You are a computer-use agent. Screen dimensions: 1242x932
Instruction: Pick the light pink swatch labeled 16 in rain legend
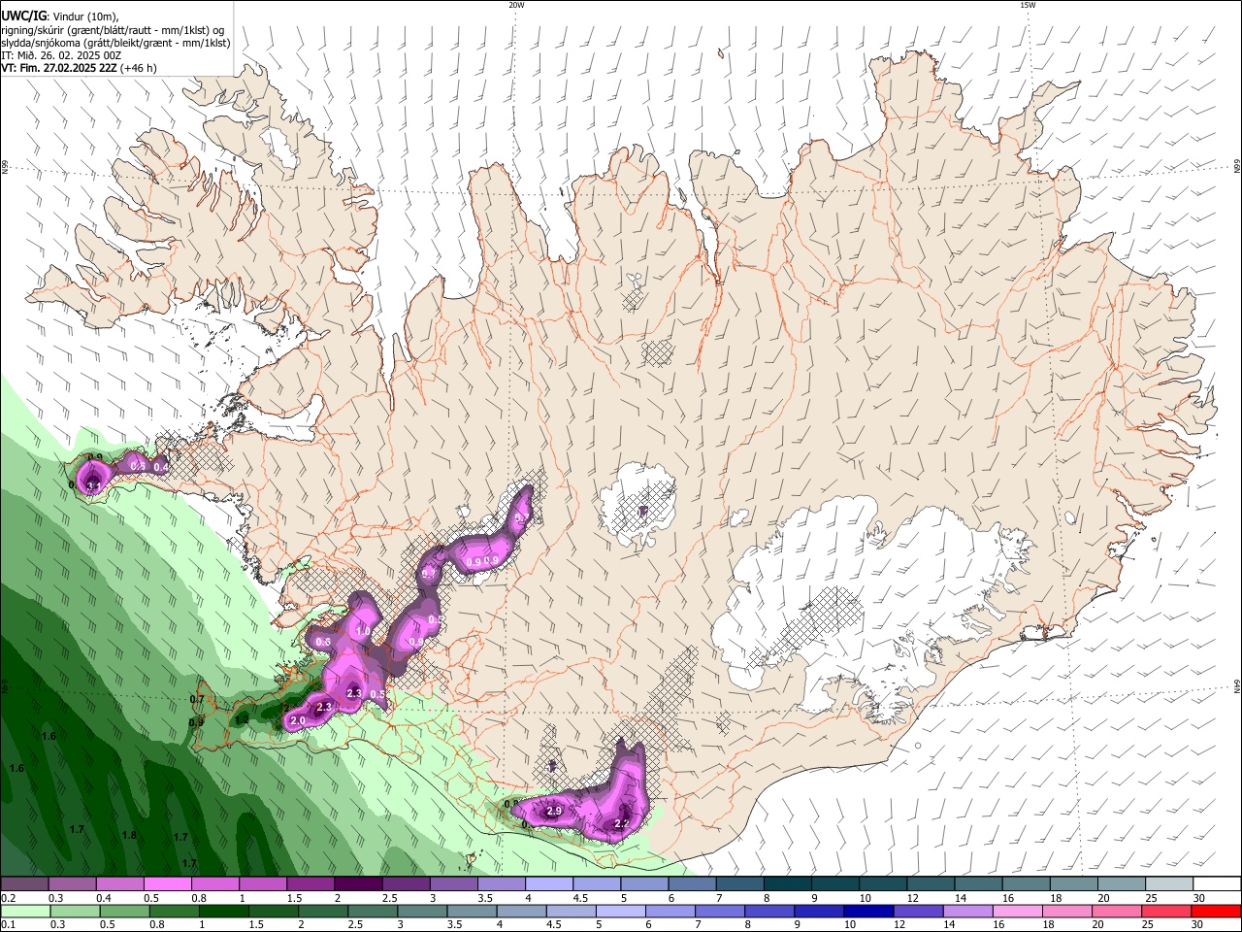(1018, 911)
